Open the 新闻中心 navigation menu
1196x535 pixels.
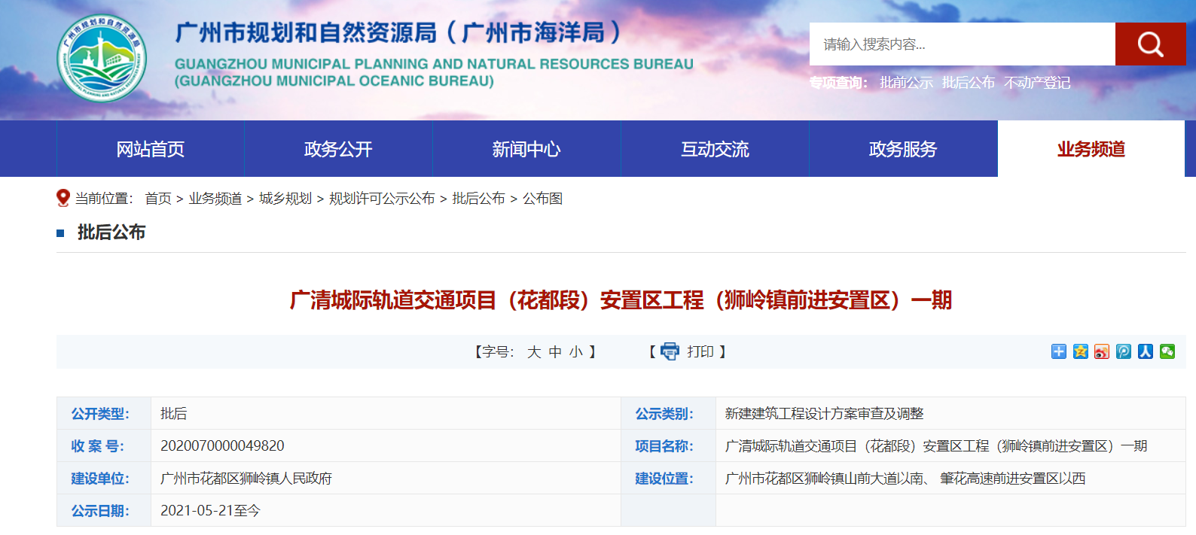pos(526,149)
